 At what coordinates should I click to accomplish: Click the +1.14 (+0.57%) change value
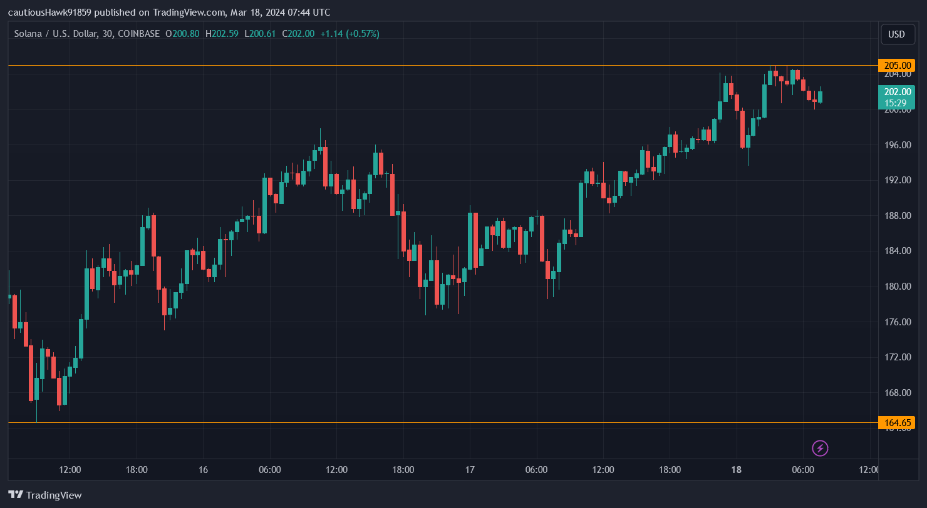[350, 34]
